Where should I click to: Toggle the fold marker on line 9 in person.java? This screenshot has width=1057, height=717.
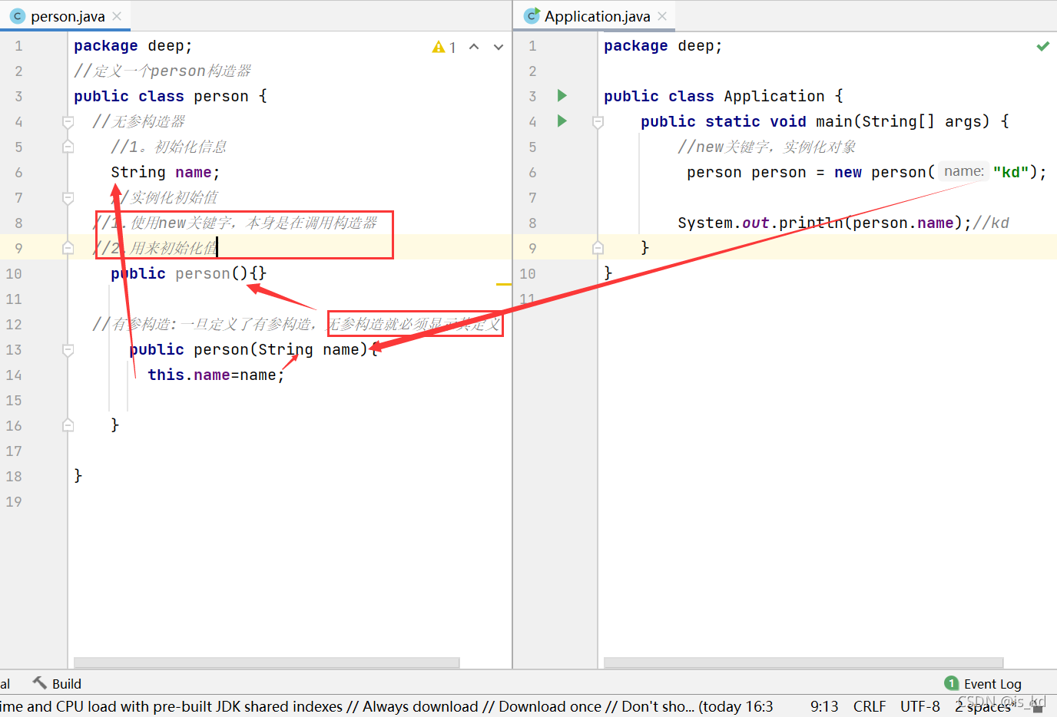coord(68,248)
